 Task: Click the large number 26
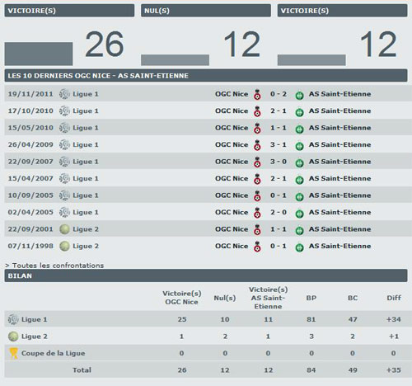105,45
